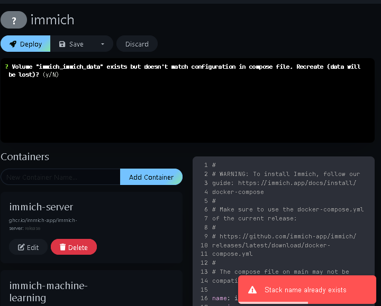Click the warning icon in error toast
This screenshot has width=381, height=306.
(x=252, y=290)
